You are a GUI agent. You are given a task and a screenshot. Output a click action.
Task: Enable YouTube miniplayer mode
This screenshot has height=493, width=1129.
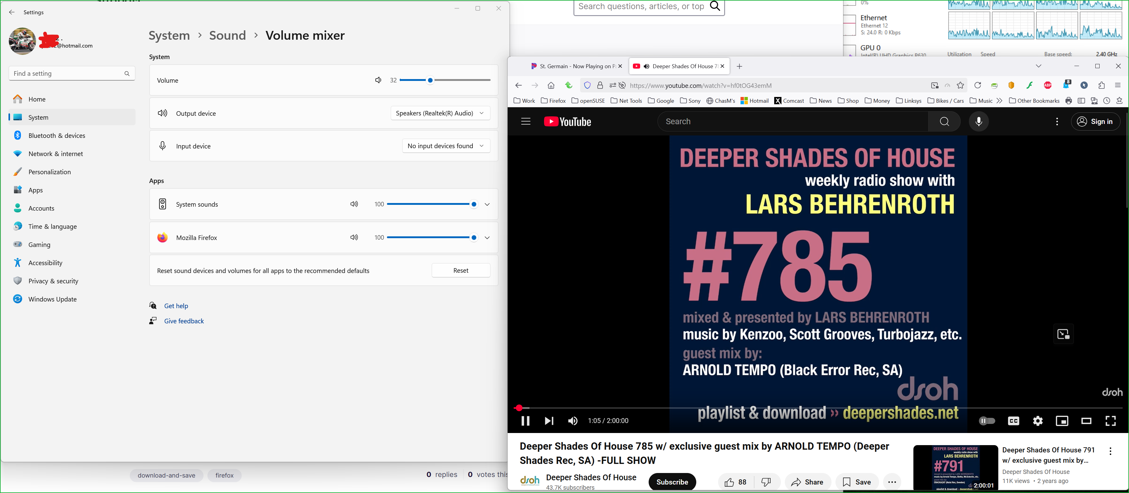pyautogui.click(x=1062, y=421)
